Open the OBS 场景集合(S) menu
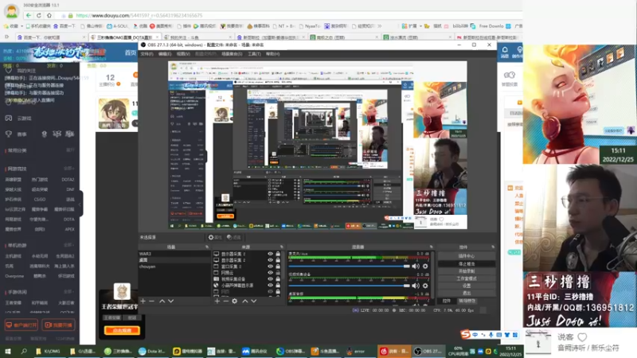 click(232, 54)
